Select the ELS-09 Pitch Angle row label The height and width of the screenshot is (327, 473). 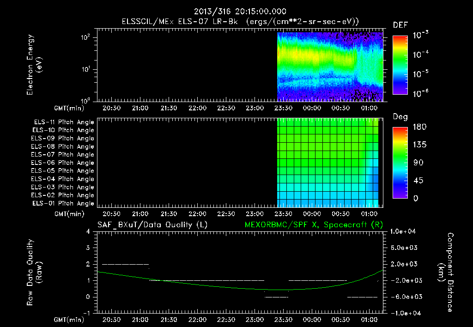[62, 138]
